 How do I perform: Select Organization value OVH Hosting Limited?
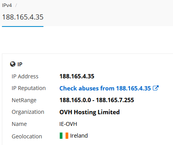(90, 112)
